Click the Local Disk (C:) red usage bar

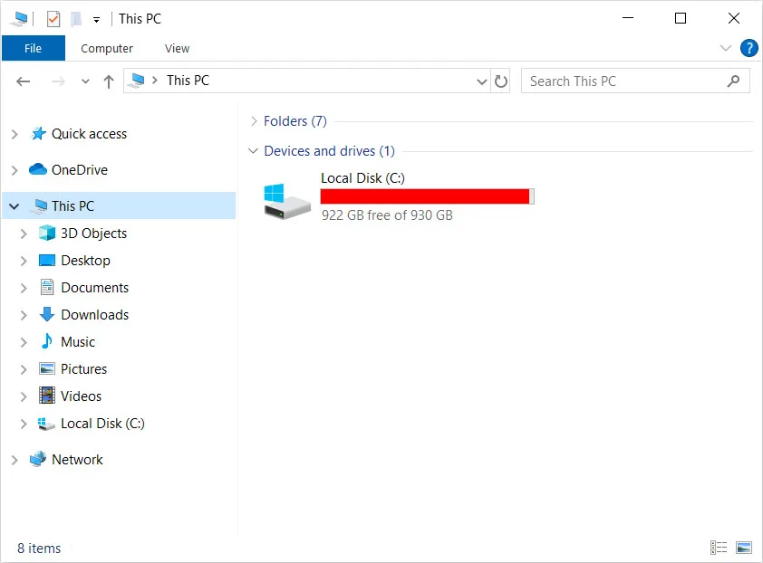[x=427, y=196]
